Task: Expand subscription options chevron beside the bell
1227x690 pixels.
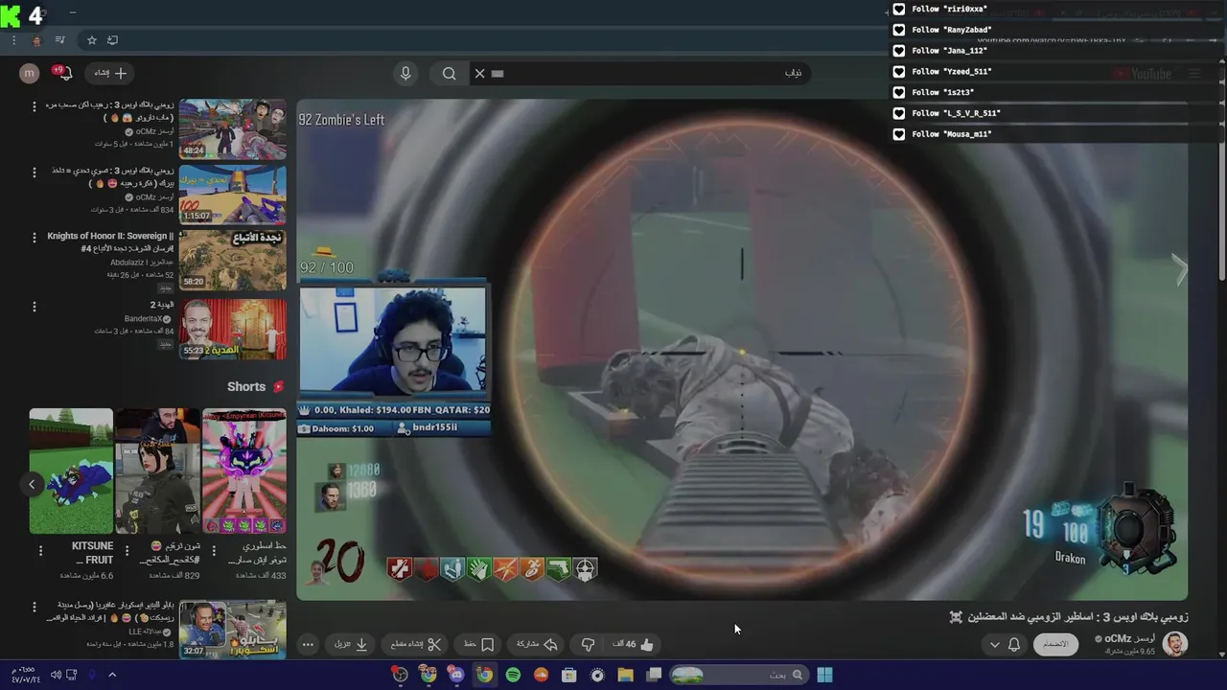Action: [x=994, y=645]
